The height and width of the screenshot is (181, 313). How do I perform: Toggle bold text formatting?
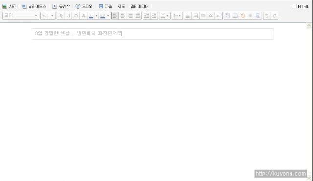[61, 16]
